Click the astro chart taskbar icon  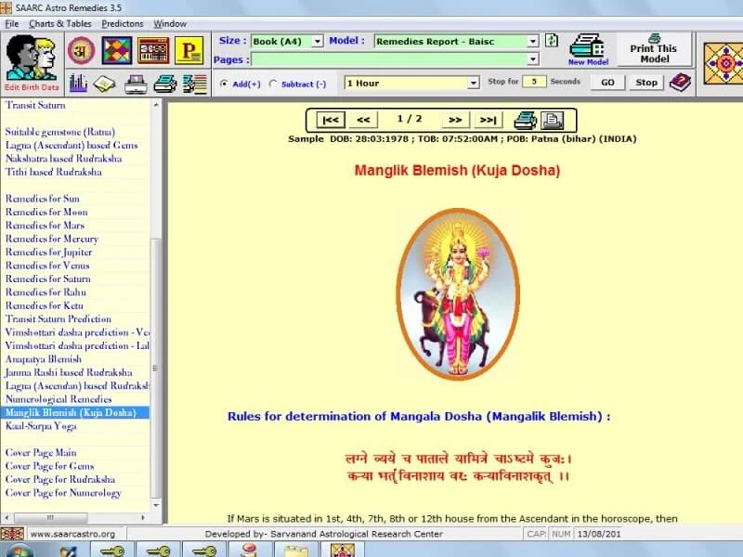343,551
